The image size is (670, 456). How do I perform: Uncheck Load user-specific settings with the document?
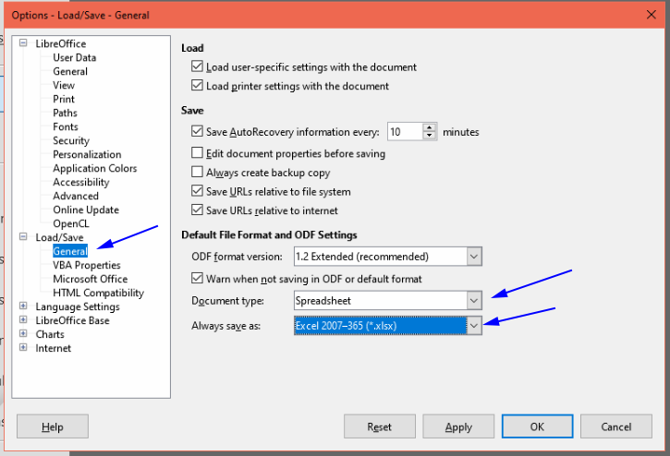coord(197,66)
